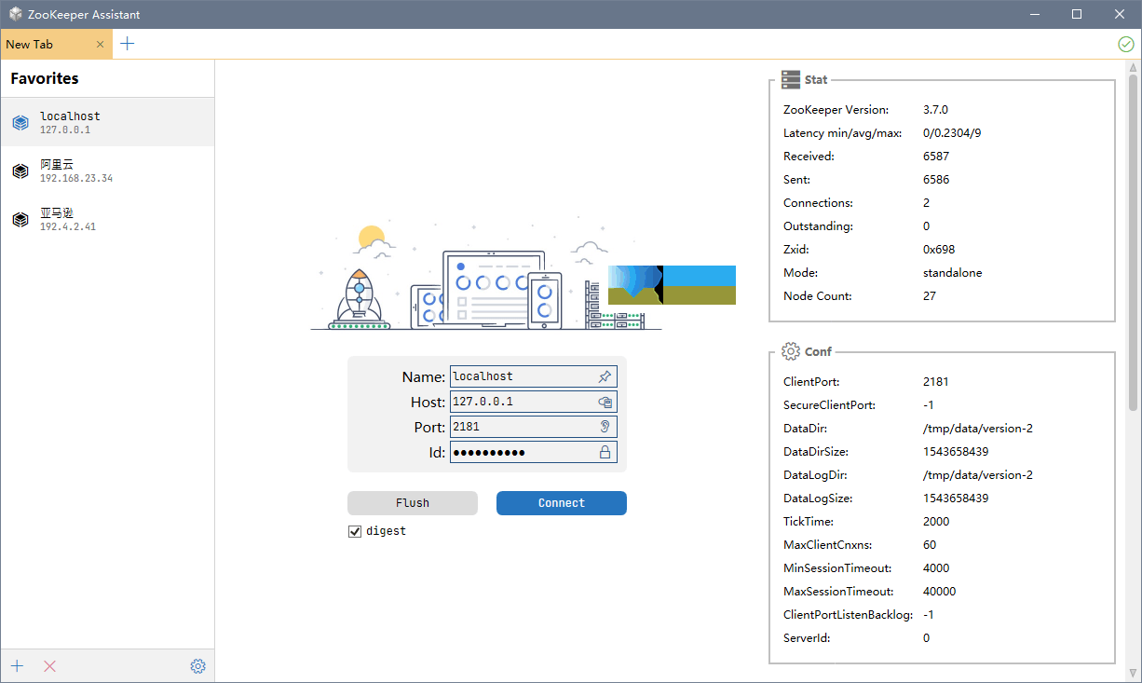Click the Flush button
This screenshot has height=683, width=1142.
(413, 503)
